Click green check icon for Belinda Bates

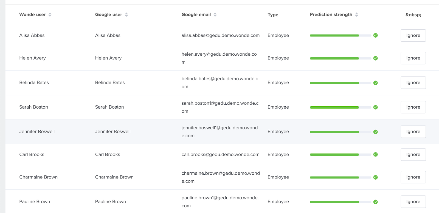coord(376,83)
